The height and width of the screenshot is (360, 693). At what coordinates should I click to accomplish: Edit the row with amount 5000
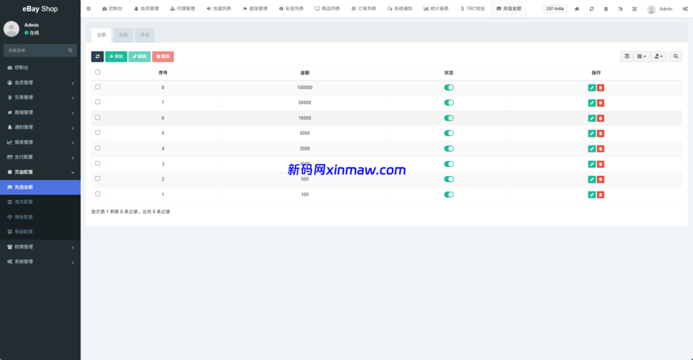(x=591, y=133)
